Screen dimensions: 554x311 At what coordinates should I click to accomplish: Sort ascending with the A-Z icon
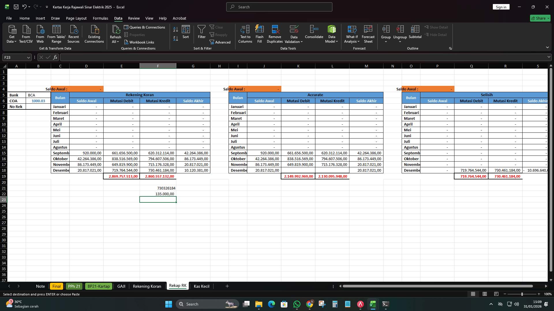click(x=175, y=29)
